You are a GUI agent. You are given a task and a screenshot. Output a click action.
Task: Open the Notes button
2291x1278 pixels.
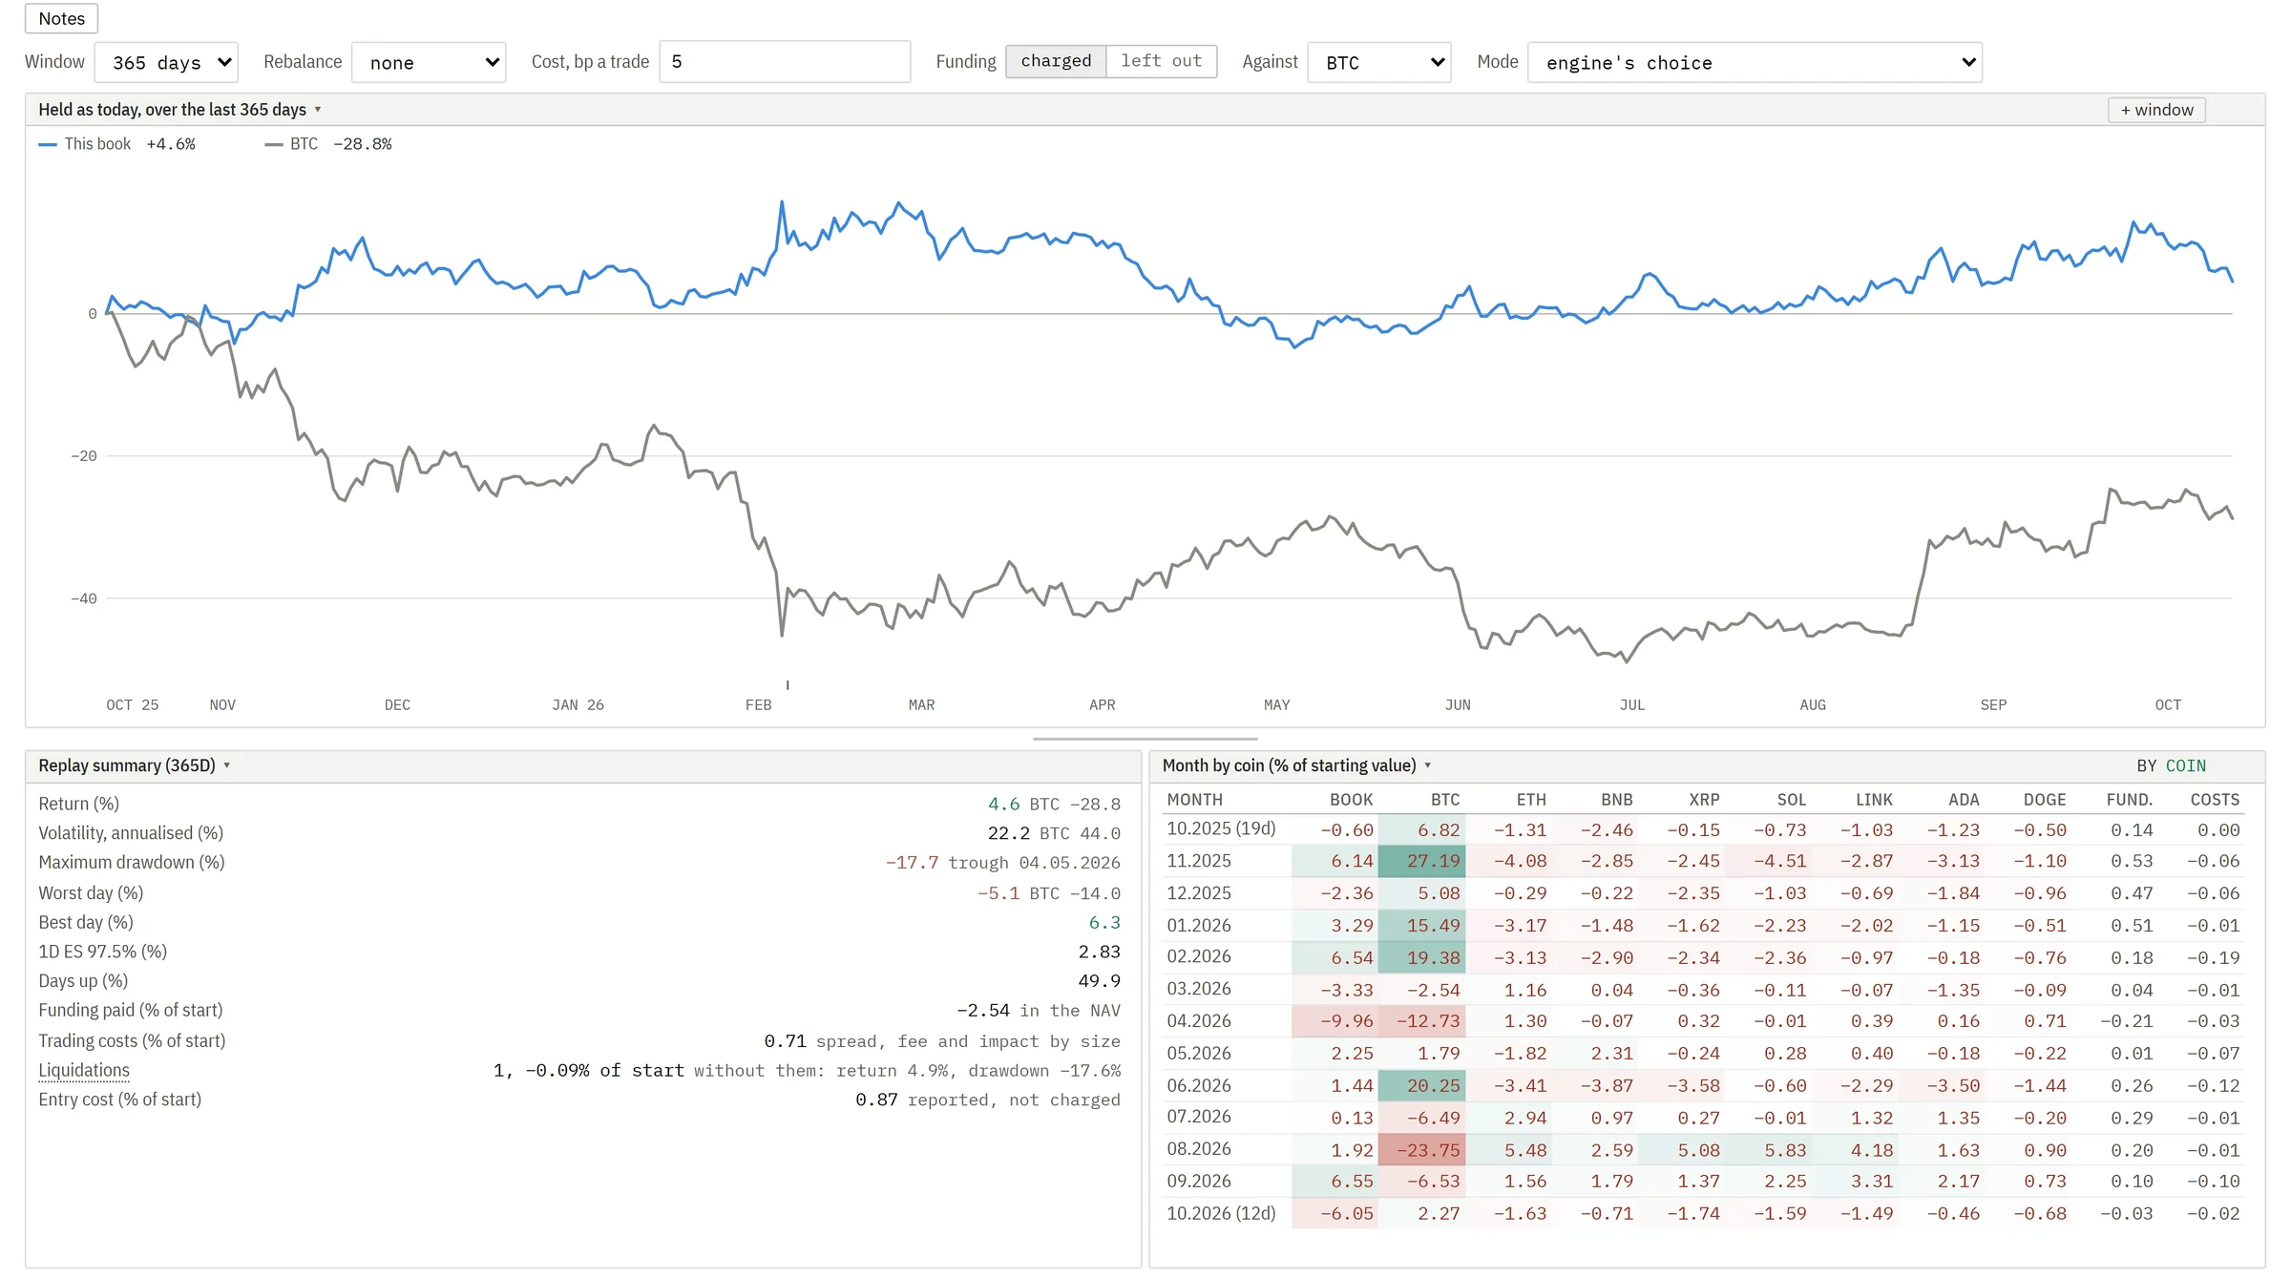coord(61,18)
